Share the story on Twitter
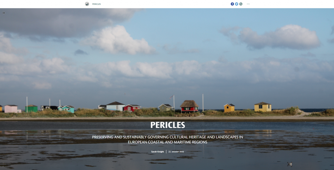 [x=236, y=4]
